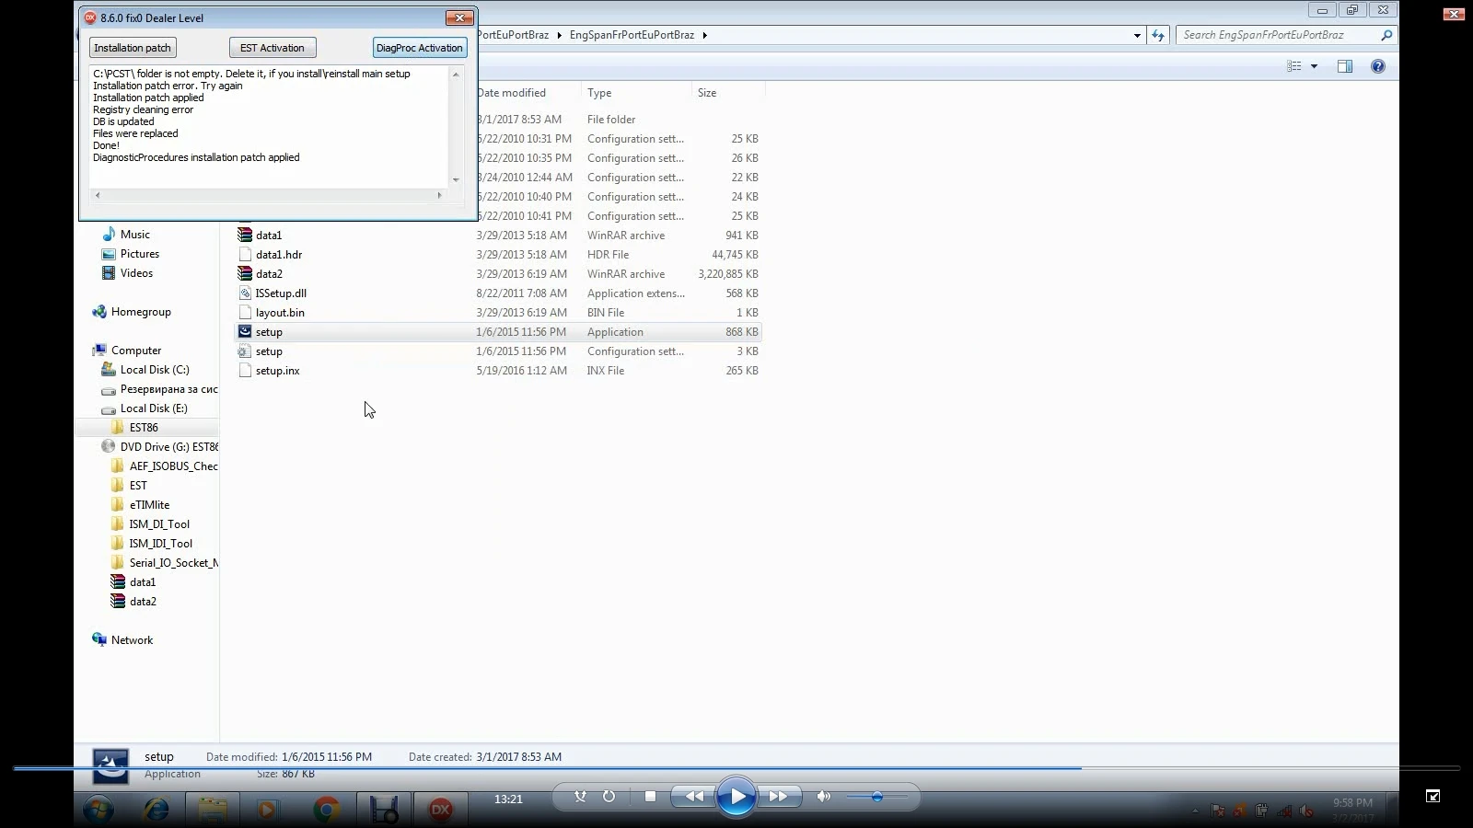Click the log box horizontal scroll-left arrow

(98, 195)
